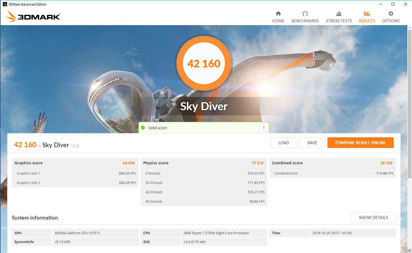Click the BENCHMARKS menu label
Image resolution: width=412 pixels, height=253 pixels.
point(305,21)
